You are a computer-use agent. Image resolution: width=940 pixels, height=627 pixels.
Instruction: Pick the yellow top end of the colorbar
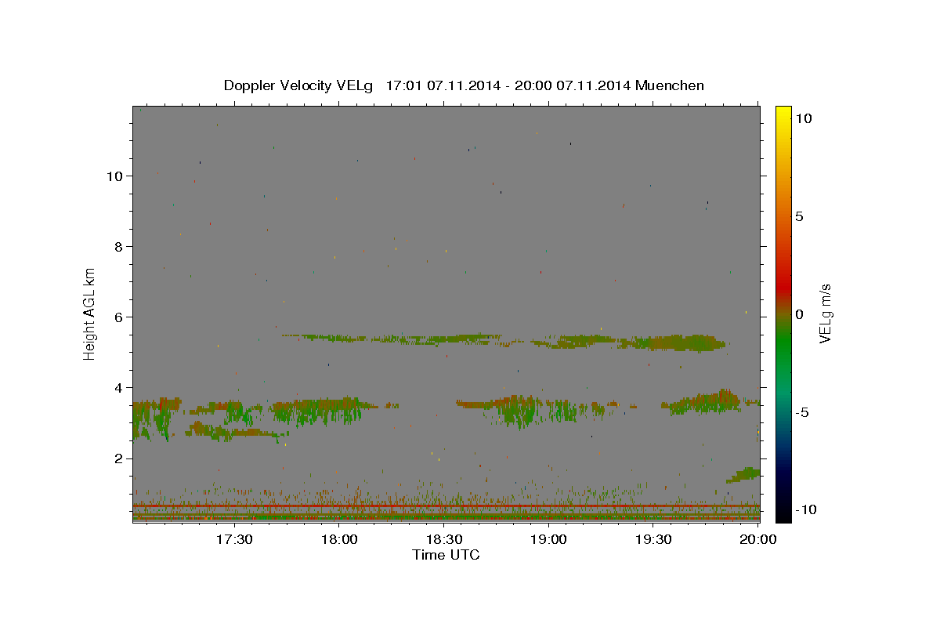click(783, 114)
